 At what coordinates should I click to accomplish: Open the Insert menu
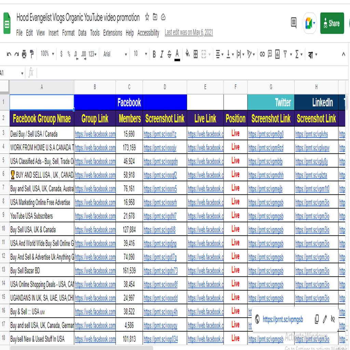pos(54,33)
